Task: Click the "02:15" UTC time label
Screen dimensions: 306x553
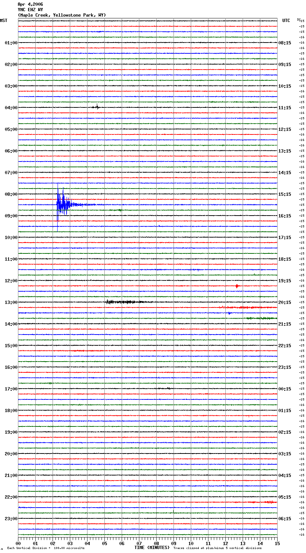Action: pos(285,432)
